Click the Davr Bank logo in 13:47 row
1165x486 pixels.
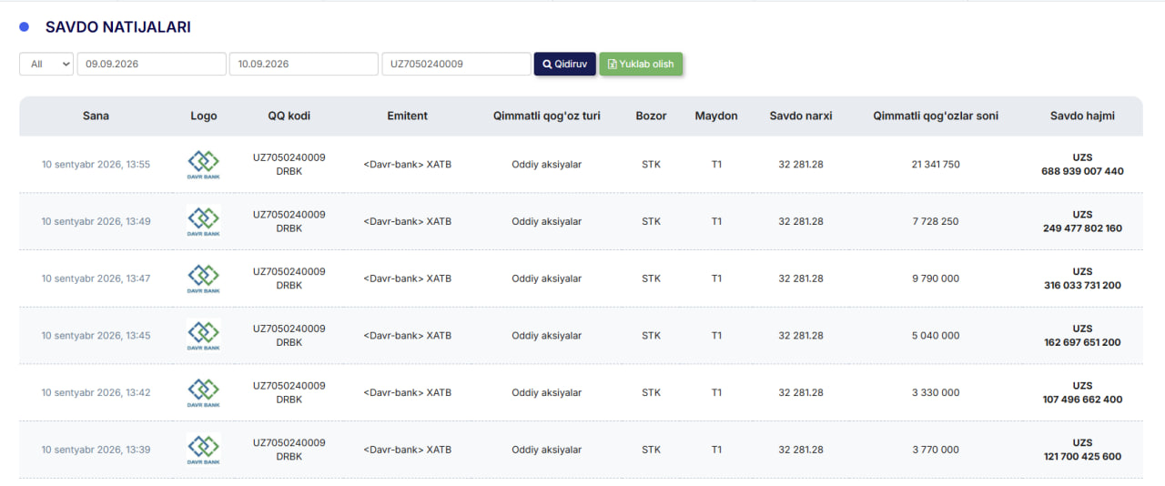click(x=204, y=278)
